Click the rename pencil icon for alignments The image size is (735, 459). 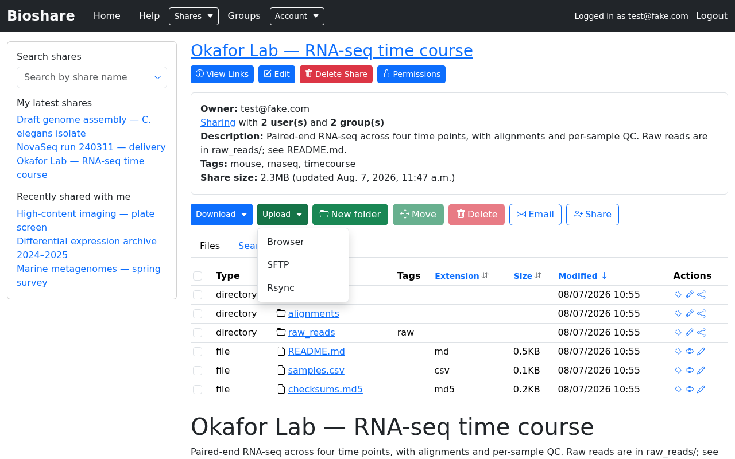(x=690, y=314)
